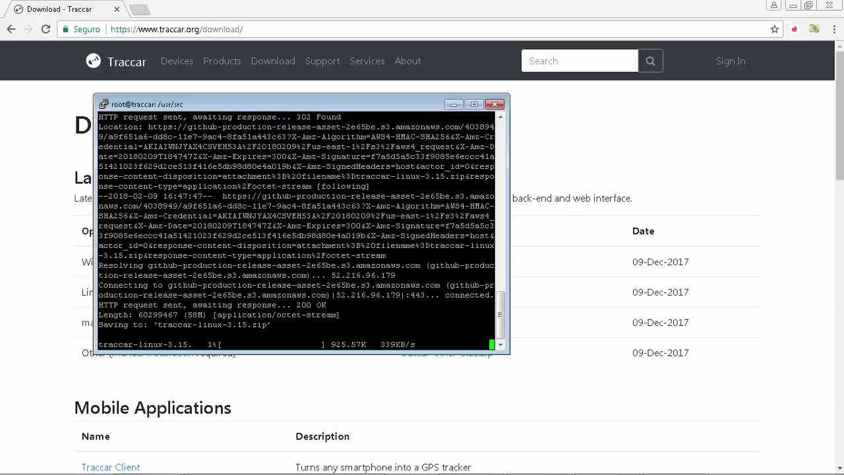
Task: Open the Download nav item
Action: (272, 61)
